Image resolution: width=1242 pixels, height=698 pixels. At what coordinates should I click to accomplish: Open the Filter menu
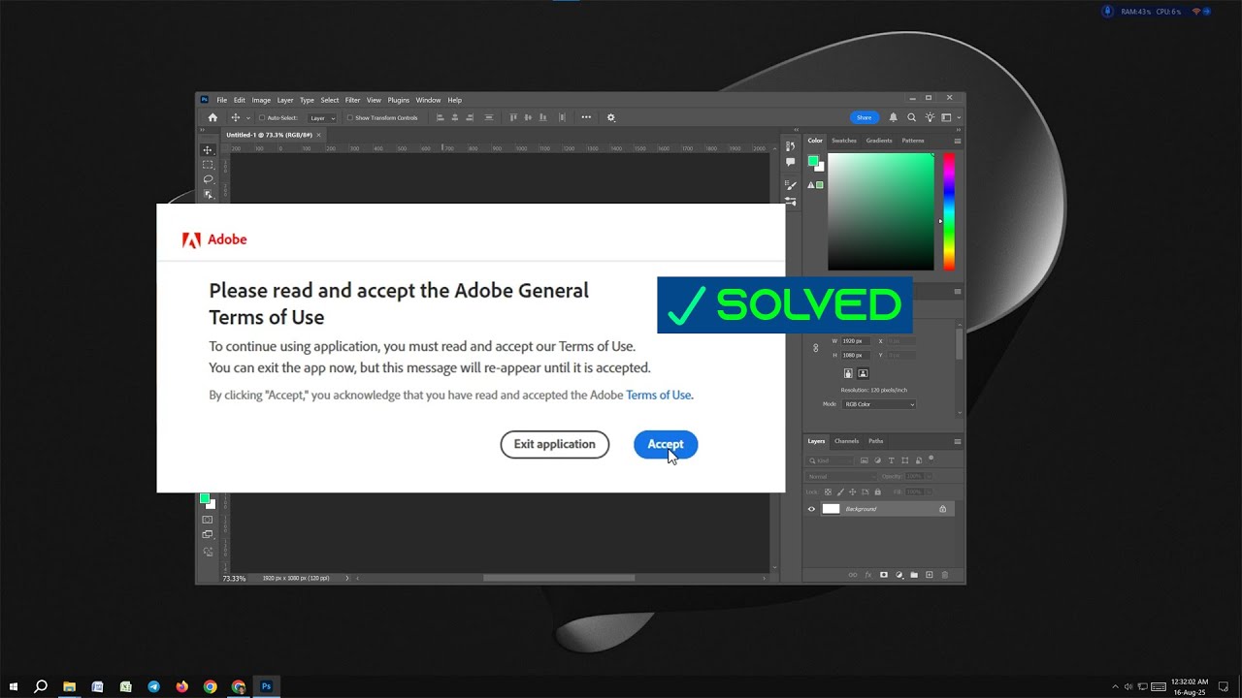pos(352,100)
